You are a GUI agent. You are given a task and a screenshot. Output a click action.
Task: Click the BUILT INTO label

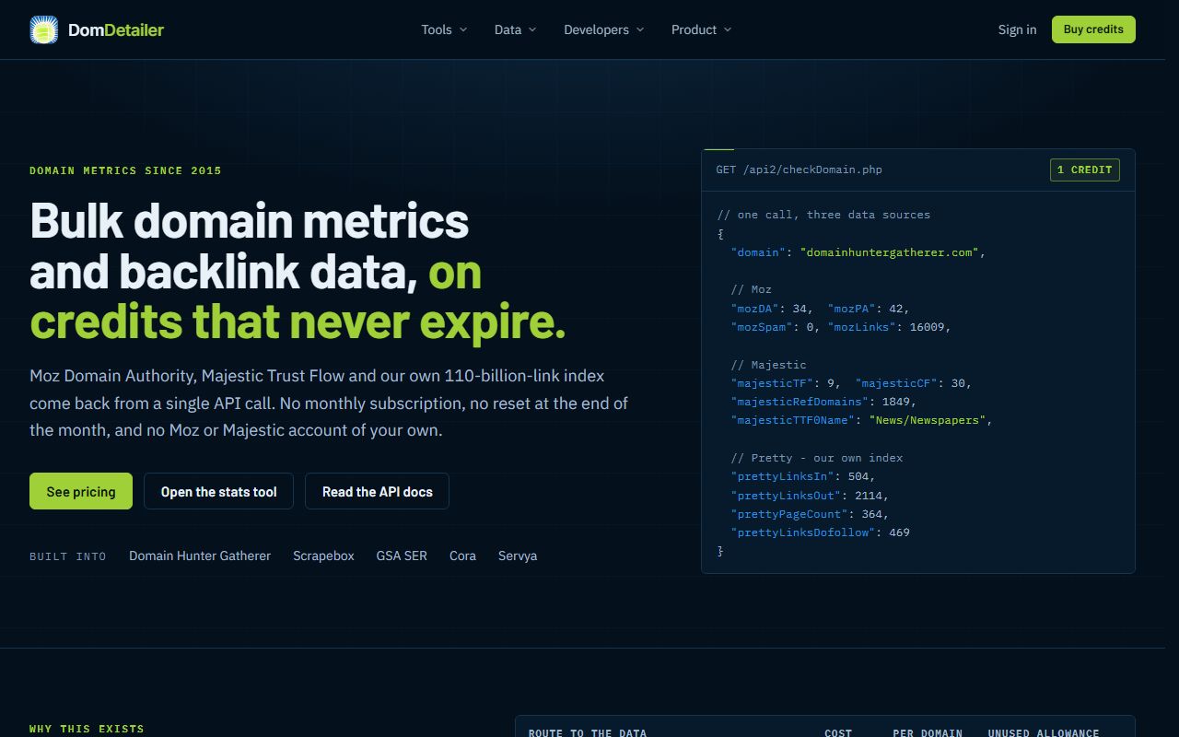68,556
